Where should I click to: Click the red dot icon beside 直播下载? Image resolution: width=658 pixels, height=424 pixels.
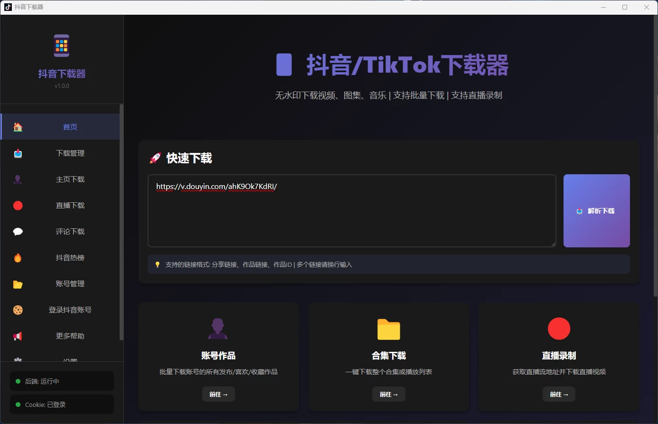(x=18, y=206)
